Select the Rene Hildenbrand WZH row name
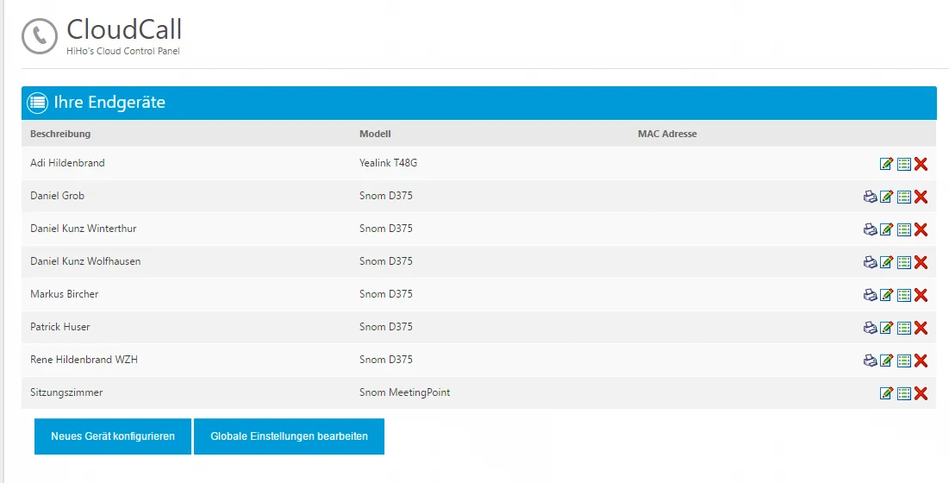This screenshot has height=483, width=949. point(84,360)
